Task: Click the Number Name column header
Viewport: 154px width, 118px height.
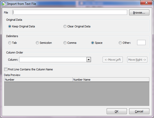Action: 111,80
